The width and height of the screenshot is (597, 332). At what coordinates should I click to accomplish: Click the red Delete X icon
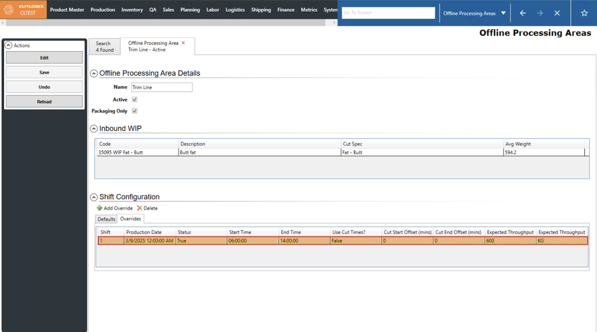(140, 208)
